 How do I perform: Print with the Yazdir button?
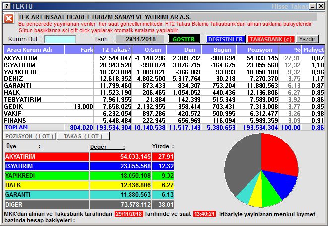pos(307,39)
